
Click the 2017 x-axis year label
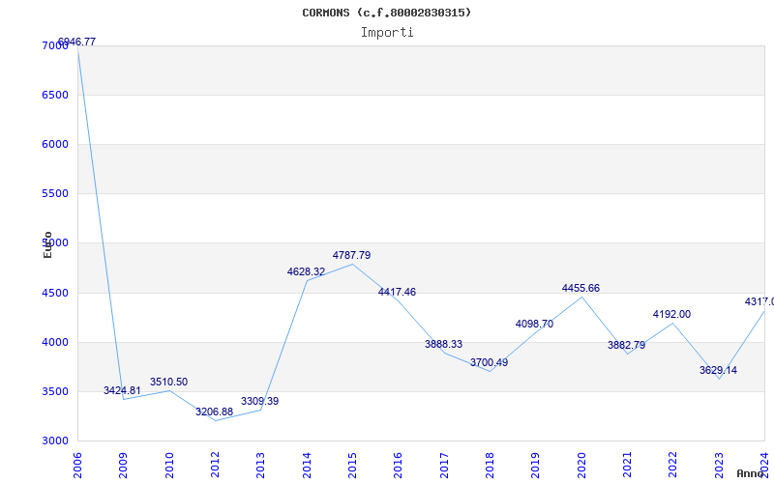click(x=444, y=466)
